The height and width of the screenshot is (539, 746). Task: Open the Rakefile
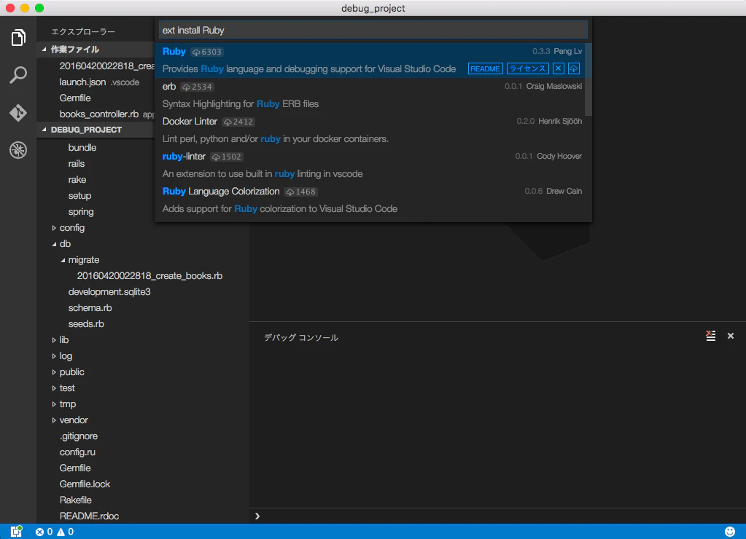pos(76,500)
